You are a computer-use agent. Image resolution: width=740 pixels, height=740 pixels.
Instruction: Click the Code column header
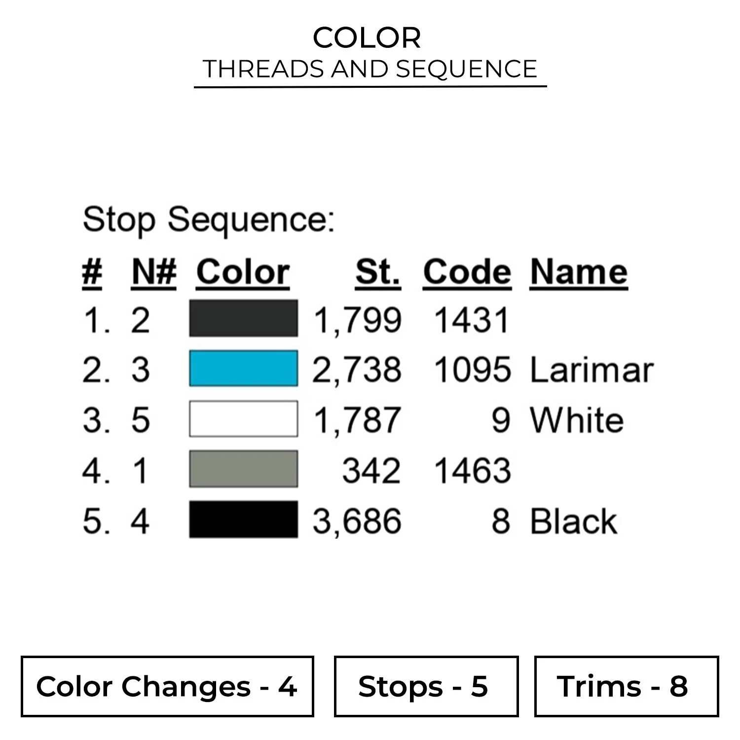point(467,272)
